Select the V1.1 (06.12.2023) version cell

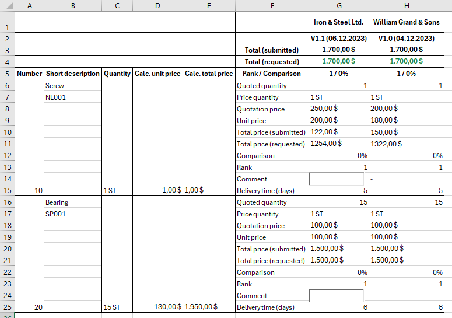click(x=338, y=39)
